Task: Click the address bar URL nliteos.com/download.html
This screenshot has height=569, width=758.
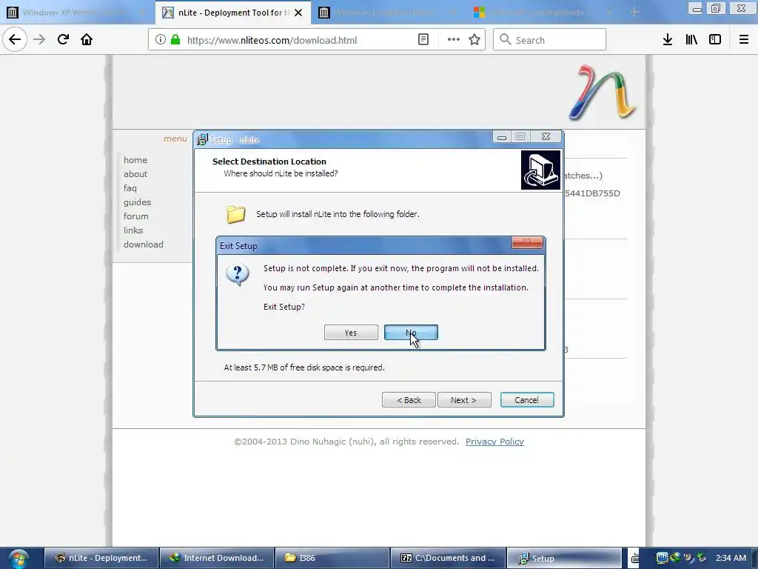Action: pos(272,40)
